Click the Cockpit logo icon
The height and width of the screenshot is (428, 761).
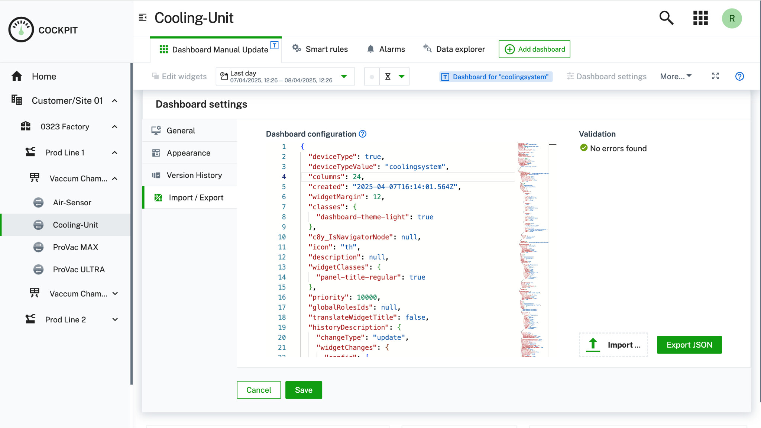click(21, 30)
